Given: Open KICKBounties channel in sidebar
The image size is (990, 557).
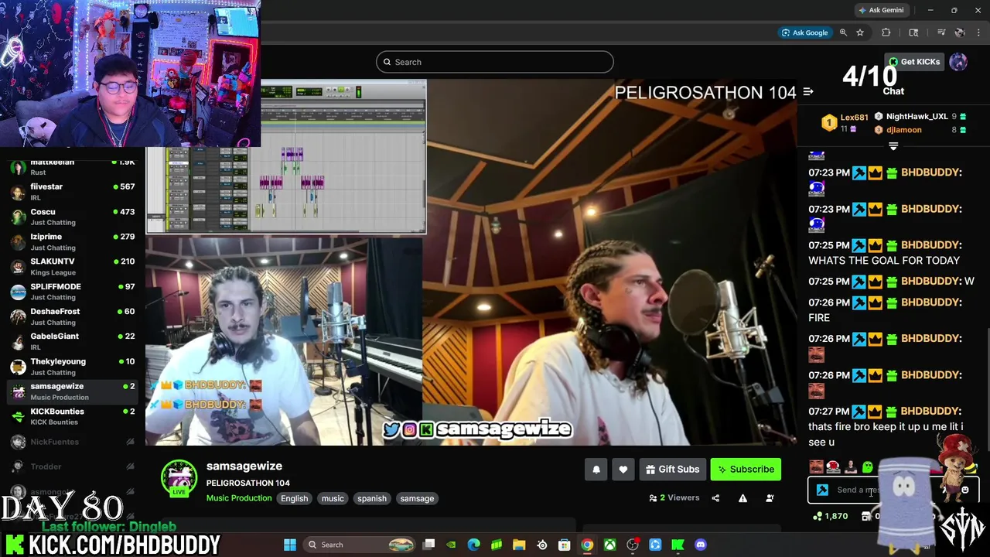Looking at the screenshot, I should pos(73,416).
